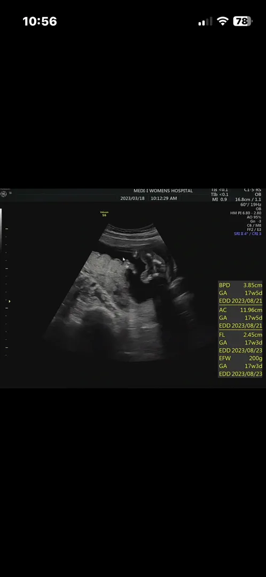Select the EFW 200g measurement row
The image size is (266, 577).
[x=240, y=358]
